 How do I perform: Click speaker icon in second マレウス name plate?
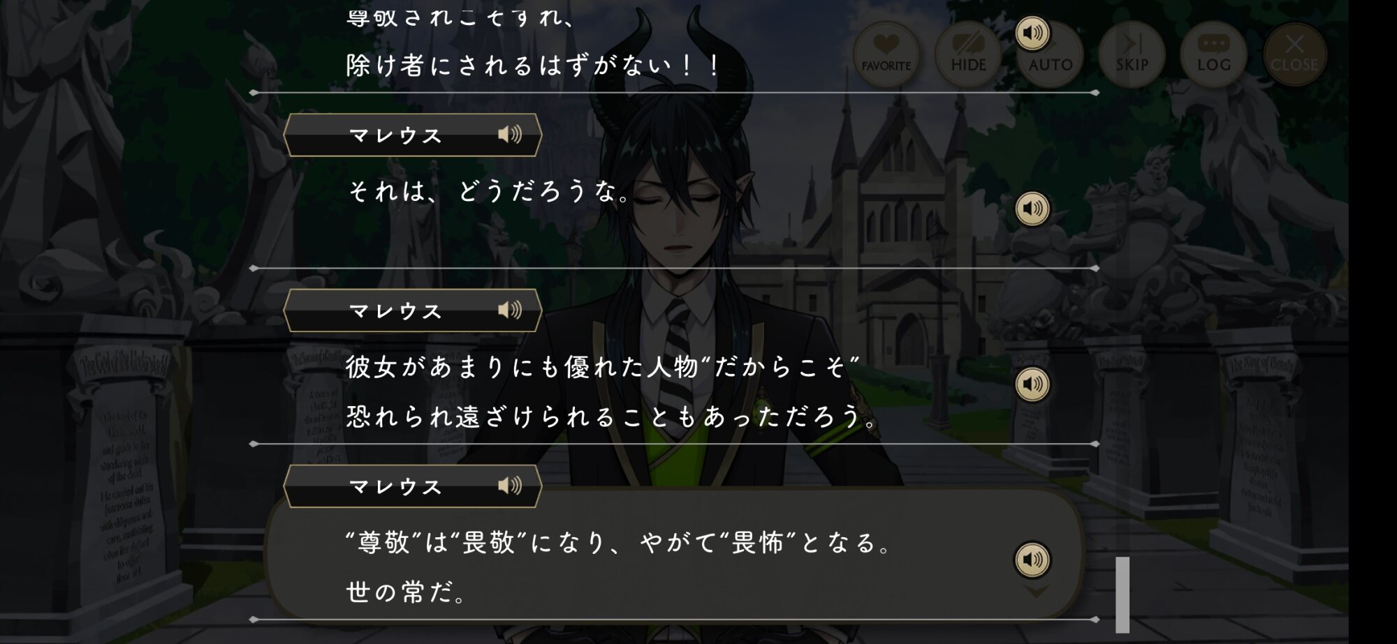(x=510, y=310)
